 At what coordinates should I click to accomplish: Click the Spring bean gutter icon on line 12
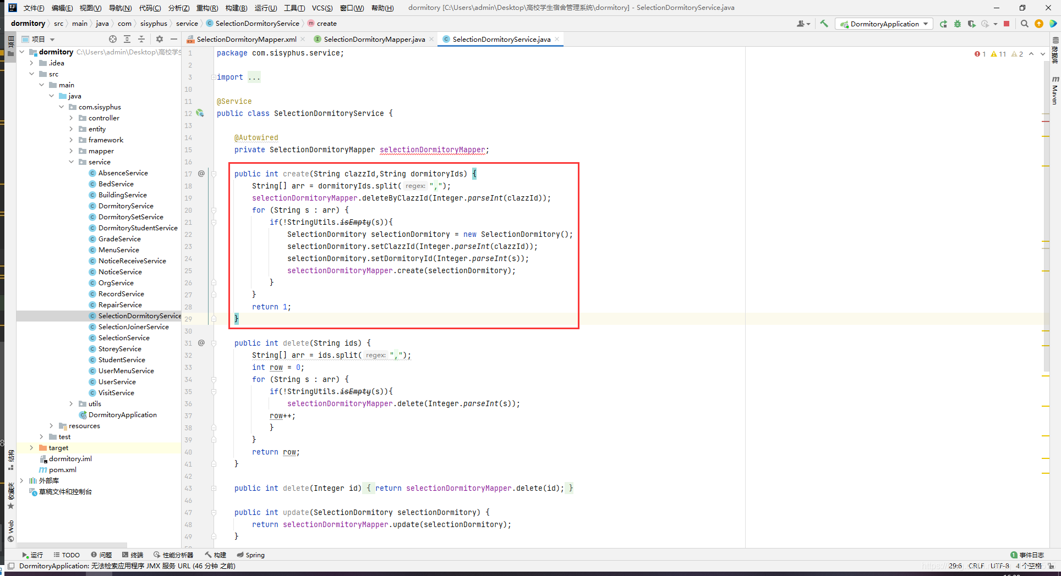[x=200, y=113]
